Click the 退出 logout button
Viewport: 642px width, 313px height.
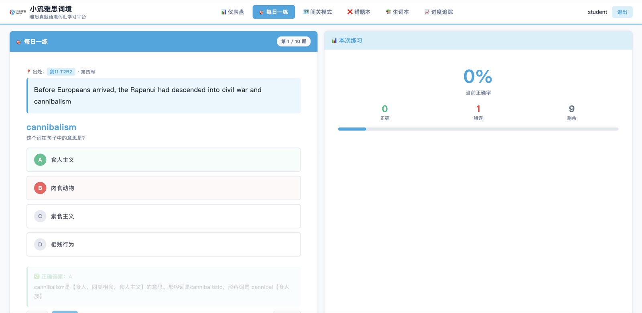tap(622, 12)
